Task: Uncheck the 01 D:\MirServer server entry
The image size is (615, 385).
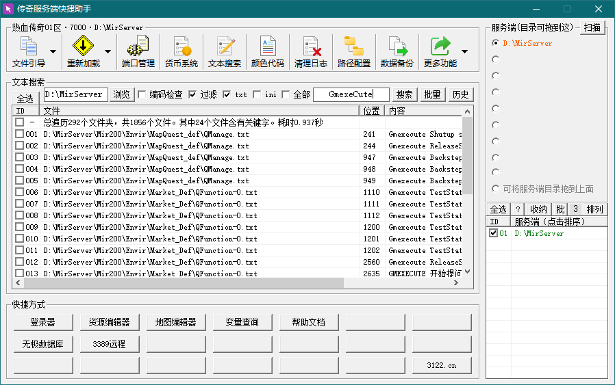Action: click(493, 233)
